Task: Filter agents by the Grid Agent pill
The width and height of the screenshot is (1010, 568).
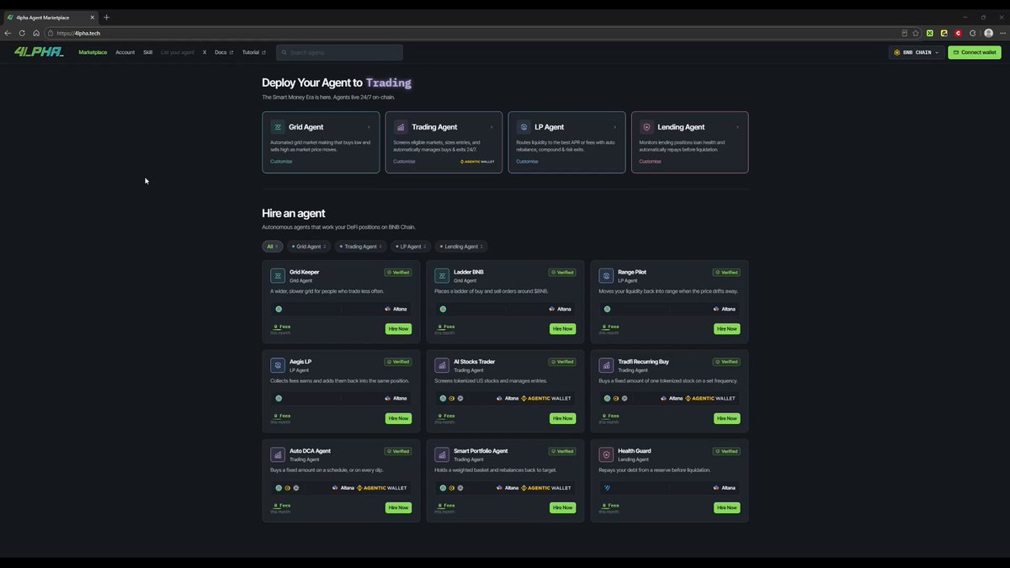Action: (309, 247)
